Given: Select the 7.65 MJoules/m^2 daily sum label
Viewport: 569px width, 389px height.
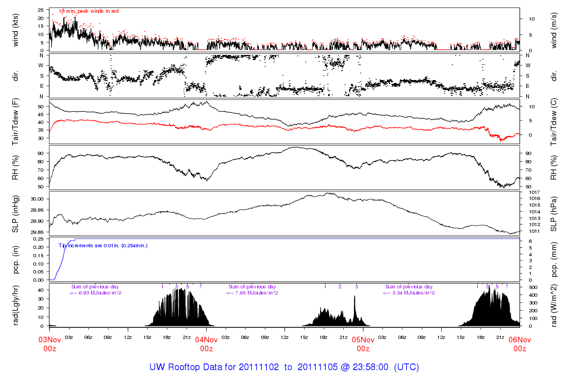Looking at the screenshot, I should coord(253,293).
